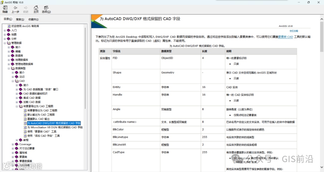This screenshot has height=172, width=324.
Task: Click the help content scrollbar up arrow
Action: point(322,19)
